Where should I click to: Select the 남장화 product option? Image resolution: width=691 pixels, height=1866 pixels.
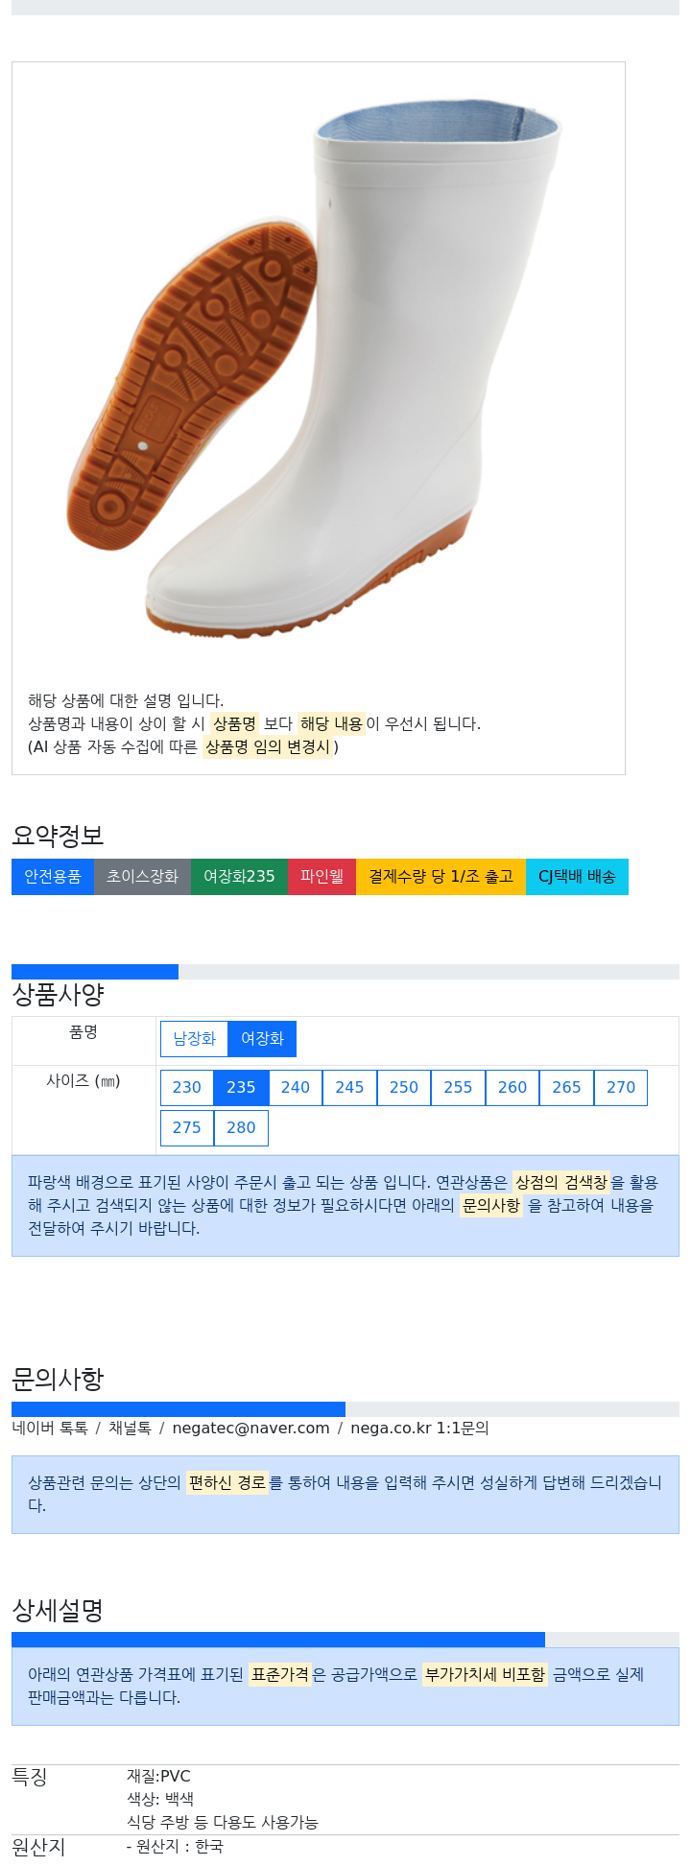tap(194, 1038)
